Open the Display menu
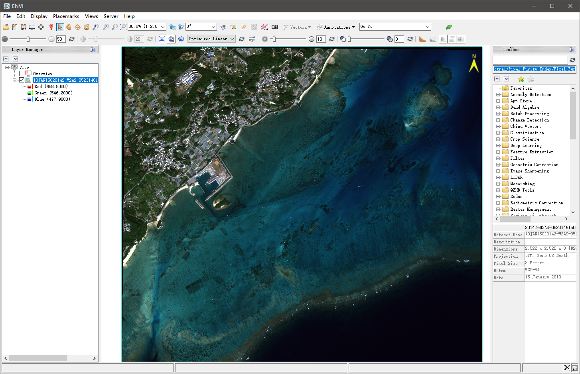 (39, 16)
